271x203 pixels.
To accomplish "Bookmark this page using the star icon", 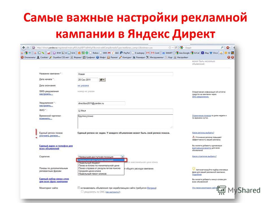I will tap(170, 48).
